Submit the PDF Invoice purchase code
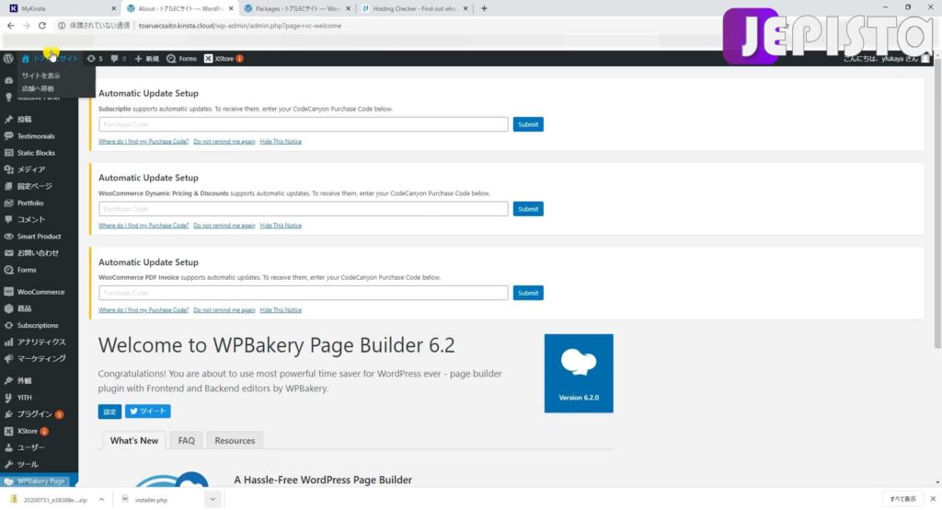This screenshot has height=510, width=942. pos(528,293)
